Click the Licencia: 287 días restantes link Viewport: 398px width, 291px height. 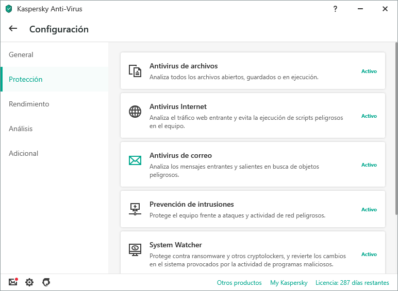click(x=352, y=283)
